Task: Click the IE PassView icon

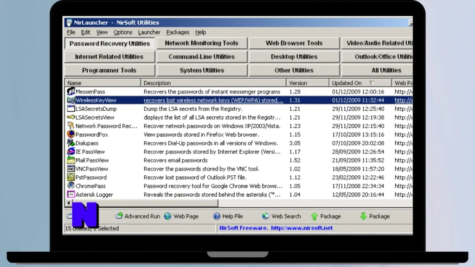Action: coord(71,152)
